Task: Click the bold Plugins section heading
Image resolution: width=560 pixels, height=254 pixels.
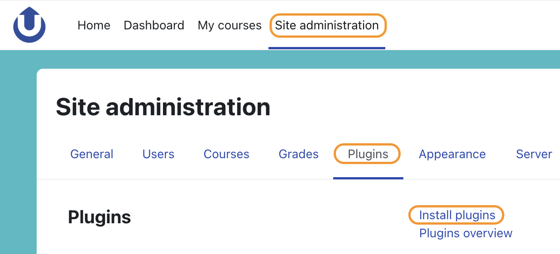Action: click(100, 217)
